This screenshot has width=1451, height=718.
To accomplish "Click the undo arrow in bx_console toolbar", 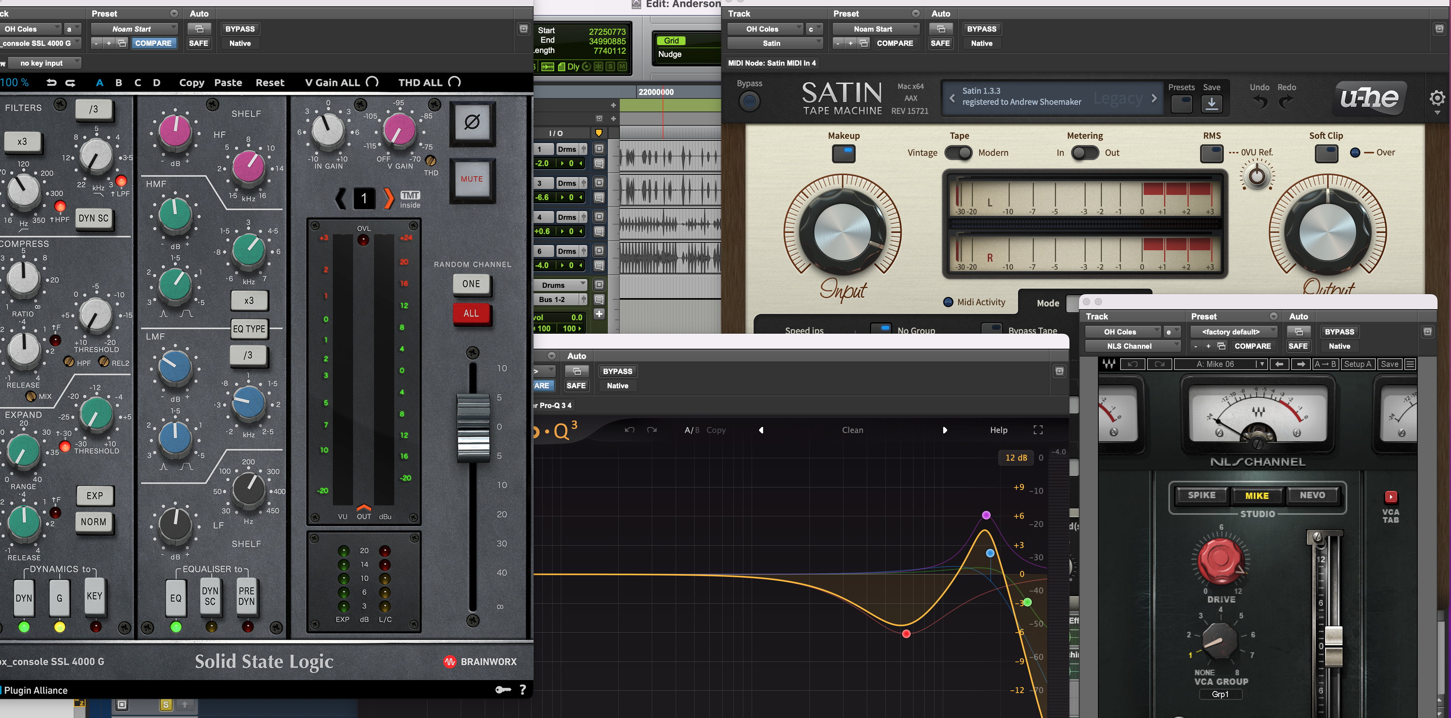I will [51, 83].
